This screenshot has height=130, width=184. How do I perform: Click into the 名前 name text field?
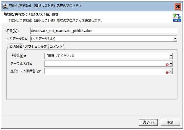tap(103, 31)
